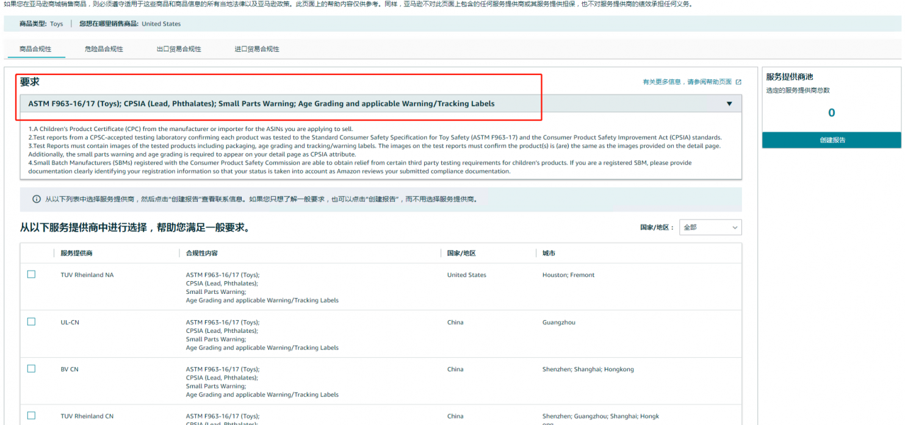
Task: Click the TUV Rheinland CN provider name
Action: pos(87,416)
